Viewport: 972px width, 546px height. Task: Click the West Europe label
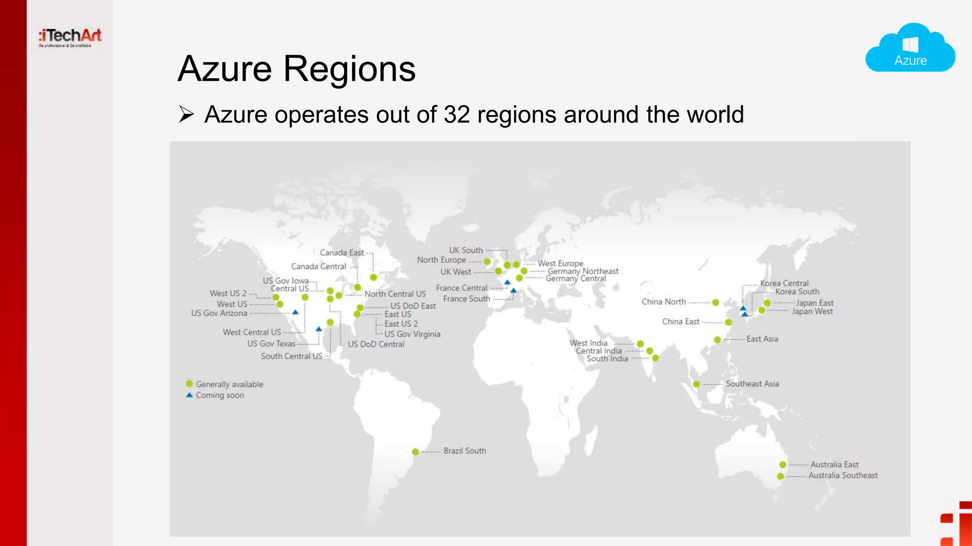pos(560,264)
